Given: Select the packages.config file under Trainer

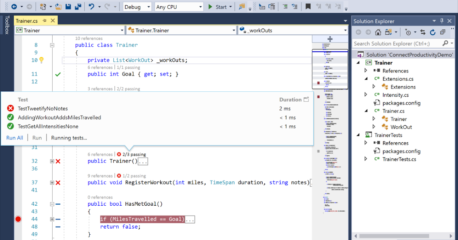Looking at the screenshot, I should pyautogui.click(x=401, y=103).
